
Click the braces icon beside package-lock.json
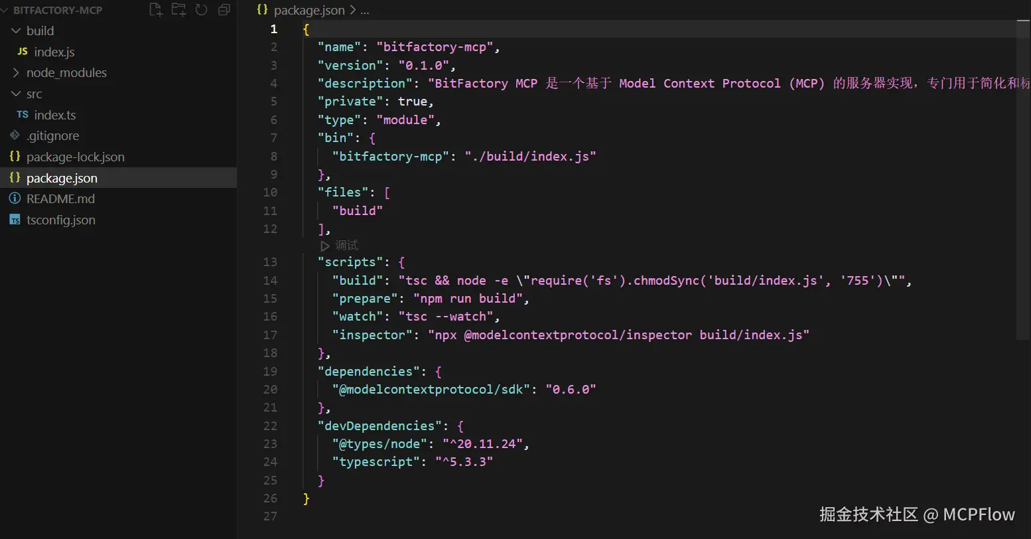click(15, 156)
